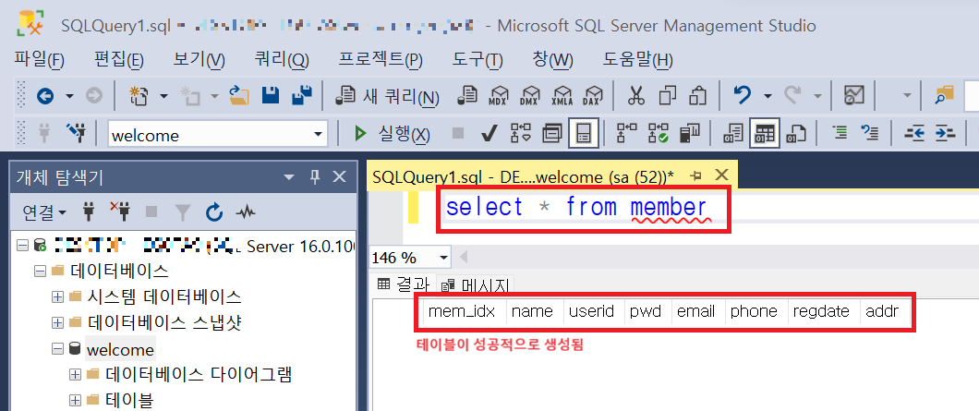
Task: Click the 새 쿼리(N) button
Action: (387, 96)
